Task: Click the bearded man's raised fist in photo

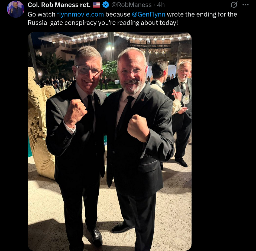Action: click(138, 128)
